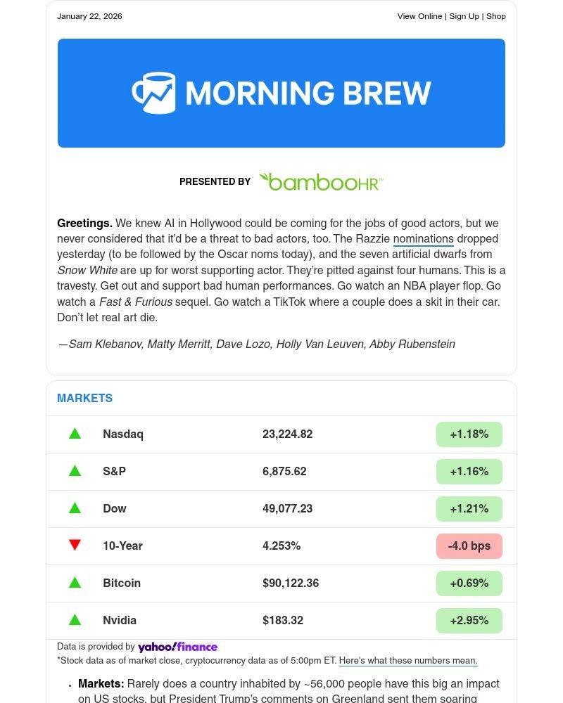Click the +1.18% change badge for Nasdaq
This screenshot has height=703, width=563.
click(469, 434)
